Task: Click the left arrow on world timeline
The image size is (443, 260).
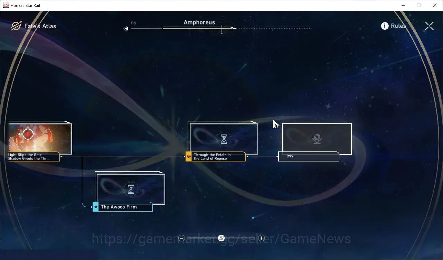Action: click(x=125, y=29)
